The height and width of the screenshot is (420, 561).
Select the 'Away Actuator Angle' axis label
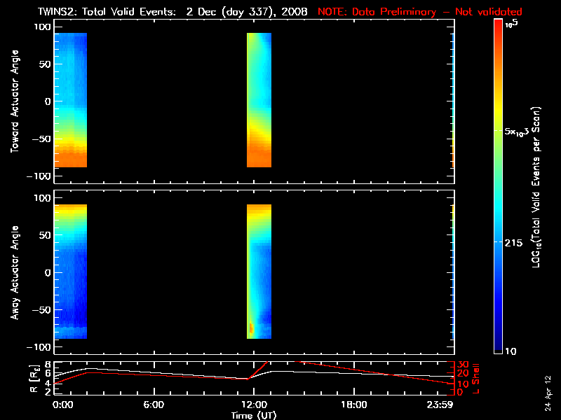[x=15, y=273]
